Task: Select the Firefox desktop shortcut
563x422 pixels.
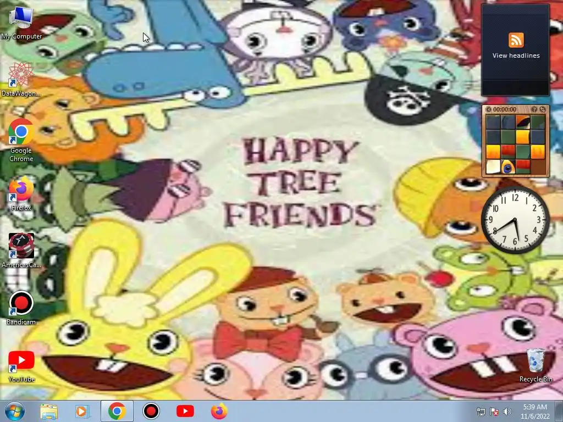Action: [21, 194]
